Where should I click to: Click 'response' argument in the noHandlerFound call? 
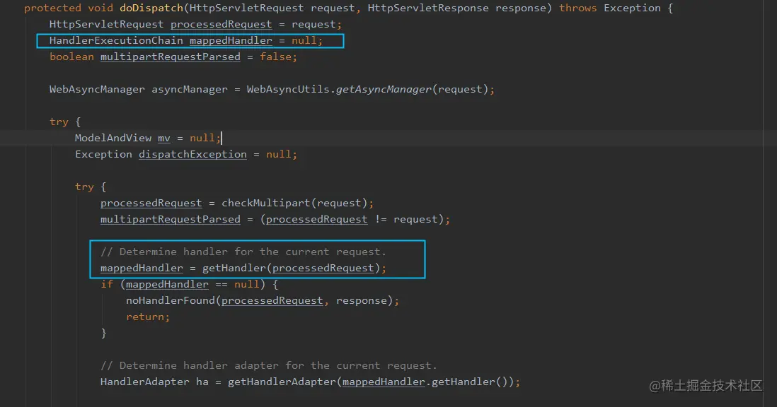[361, 301]
